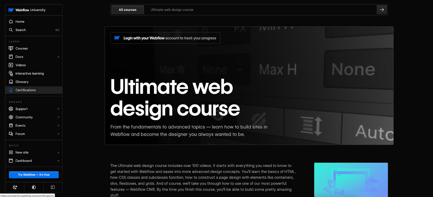Open Search from the sidebar
Viewport: 433px width, 197px height.
point(34,30)
